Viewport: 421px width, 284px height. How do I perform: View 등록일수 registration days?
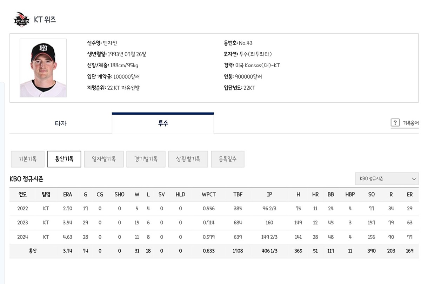coord(227,159)
